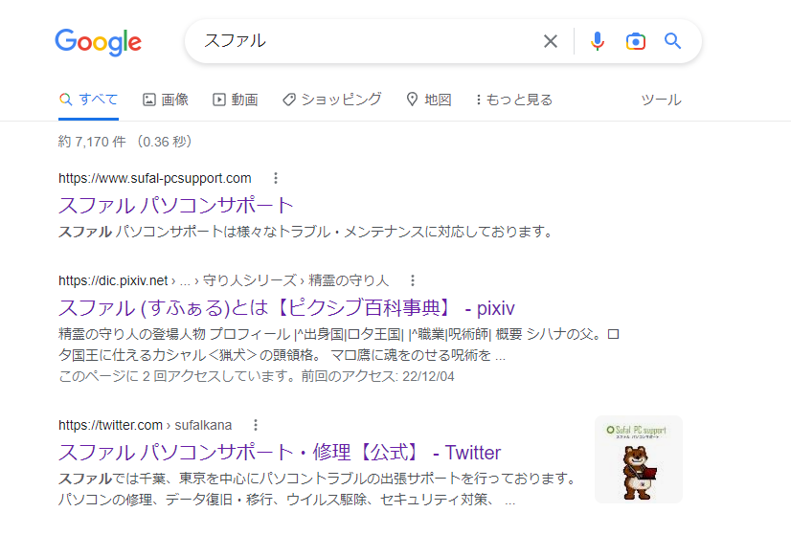Click the 約 7,170 件 result count text
This screenshot has width=791, height=535.
(92, 142)
